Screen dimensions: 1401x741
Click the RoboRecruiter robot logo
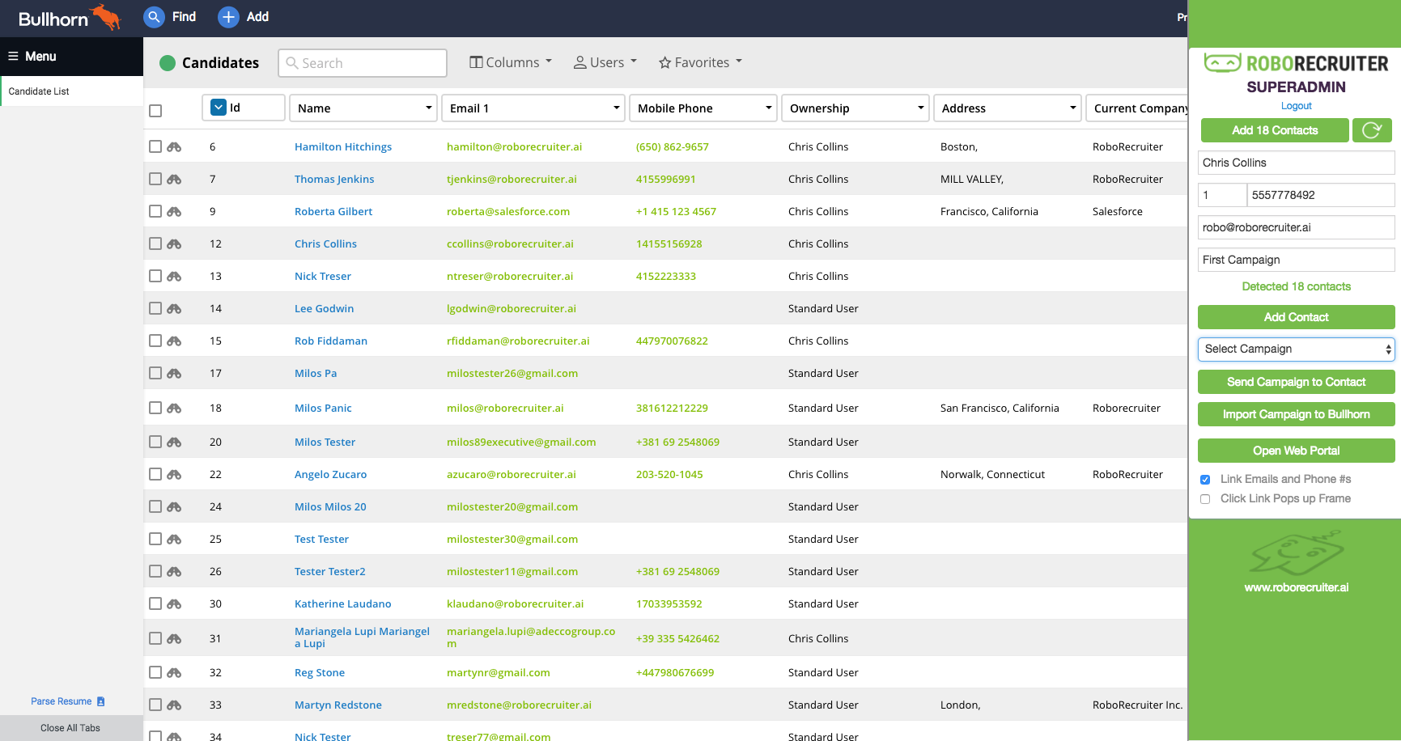pyautogui.click(x=1222, y=63)
